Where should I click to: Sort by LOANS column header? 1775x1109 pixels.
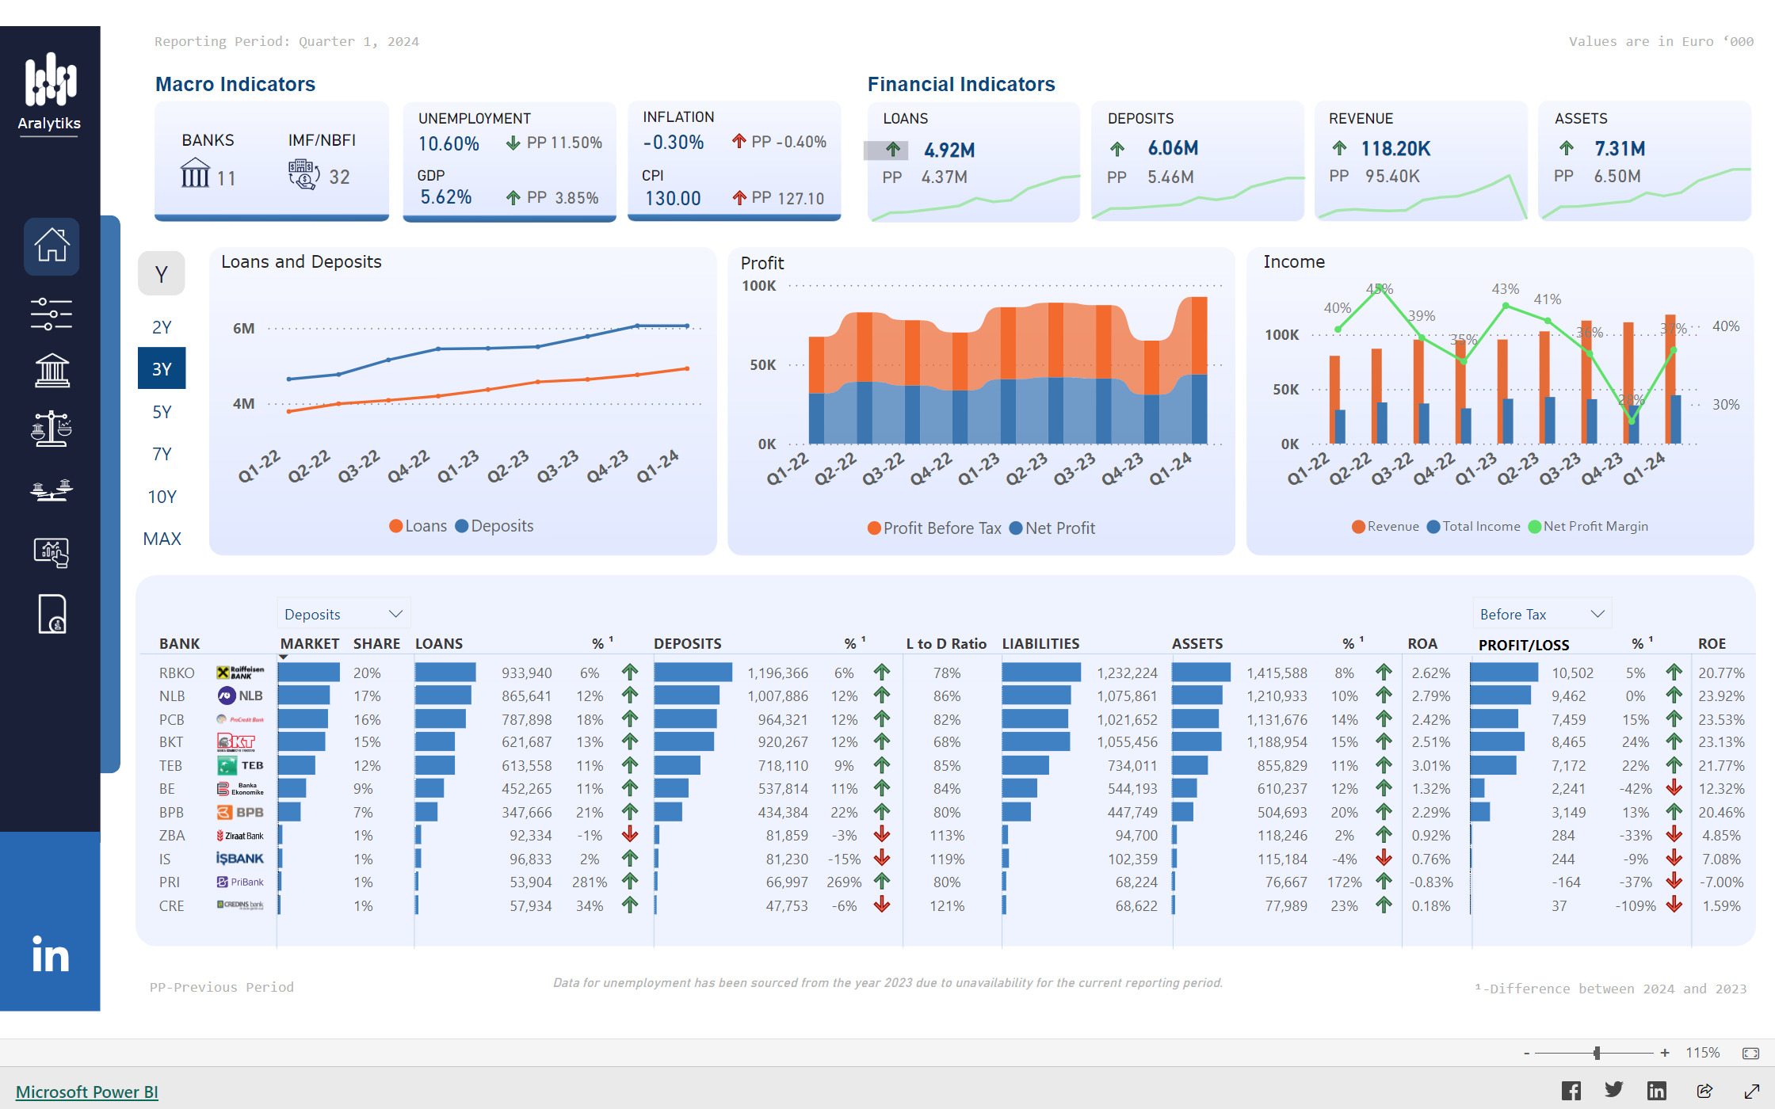439,643
